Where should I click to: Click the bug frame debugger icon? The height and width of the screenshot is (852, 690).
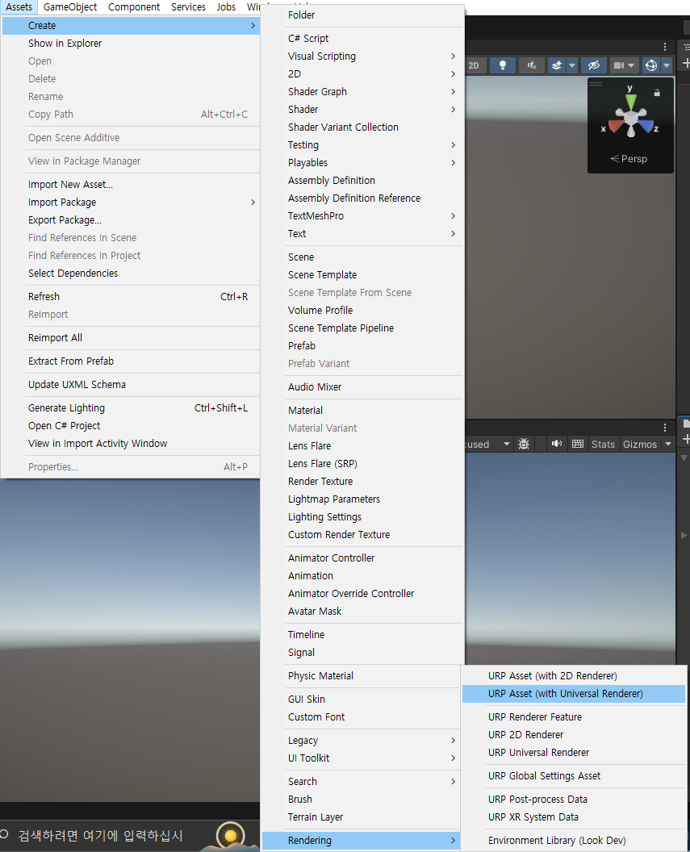(x=524, y=444)
